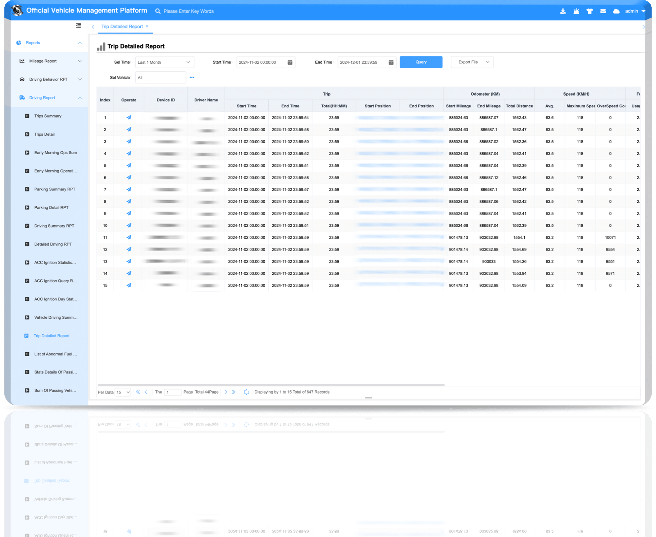656x537 pixels.
Task: Collapse the sidebar with the menu fold icon
Action: [x=78, y=25]
